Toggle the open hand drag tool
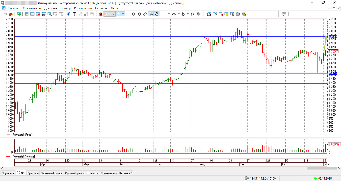Screen dimensions: 341x181 click(x=157, y=14)
